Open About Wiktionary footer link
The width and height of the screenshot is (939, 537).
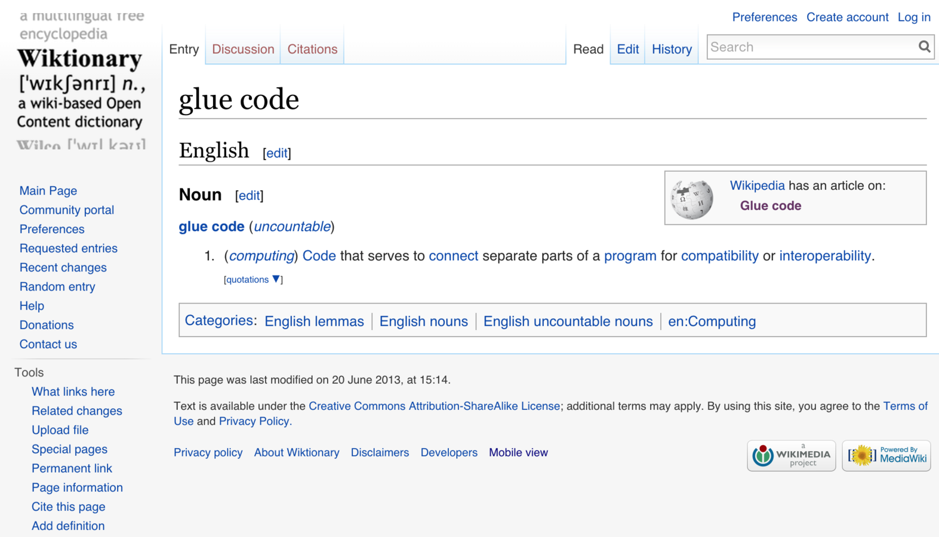(x=297, y=453)
